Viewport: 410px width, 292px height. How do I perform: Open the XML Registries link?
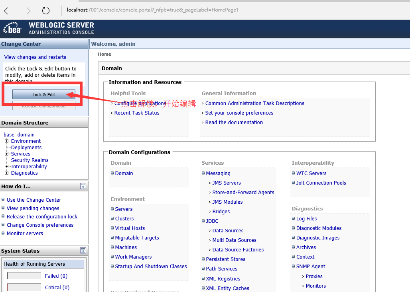coord(223,279)
